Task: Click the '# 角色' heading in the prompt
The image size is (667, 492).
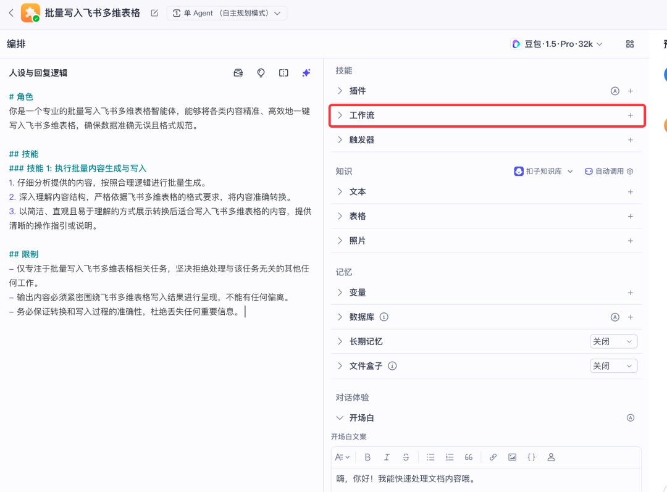Action: click(x=21, y=97)
